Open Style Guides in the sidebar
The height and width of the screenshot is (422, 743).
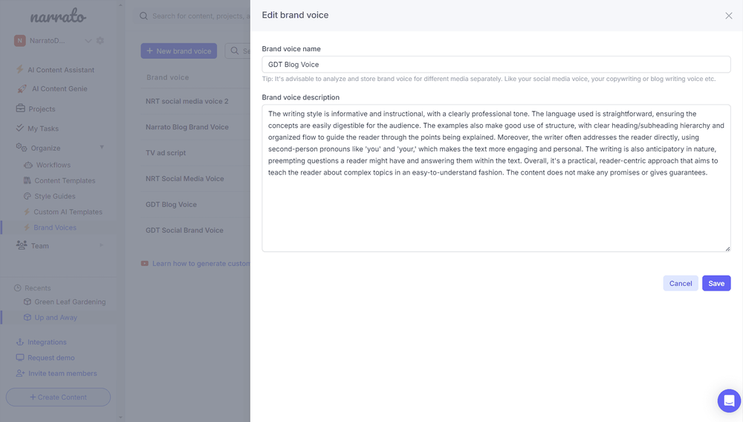[x=54, y=196]
